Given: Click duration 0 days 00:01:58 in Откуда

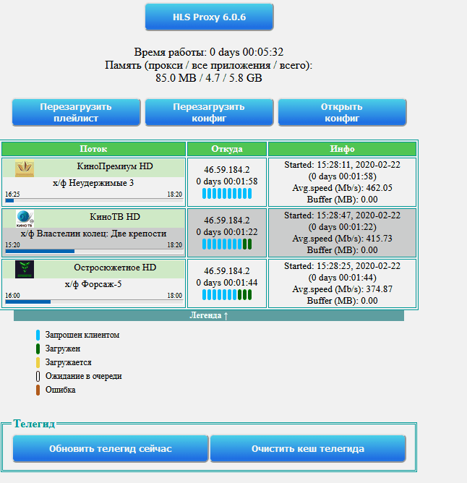Looking at the screenshot, I should [227, 181].
